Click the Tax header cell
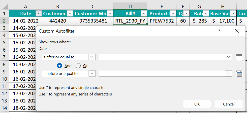 242,14
